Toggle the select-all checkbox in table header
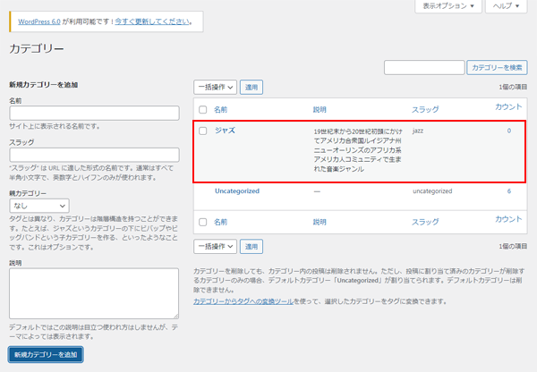This screenshot has height=372, width=537. tap(203, 109)
